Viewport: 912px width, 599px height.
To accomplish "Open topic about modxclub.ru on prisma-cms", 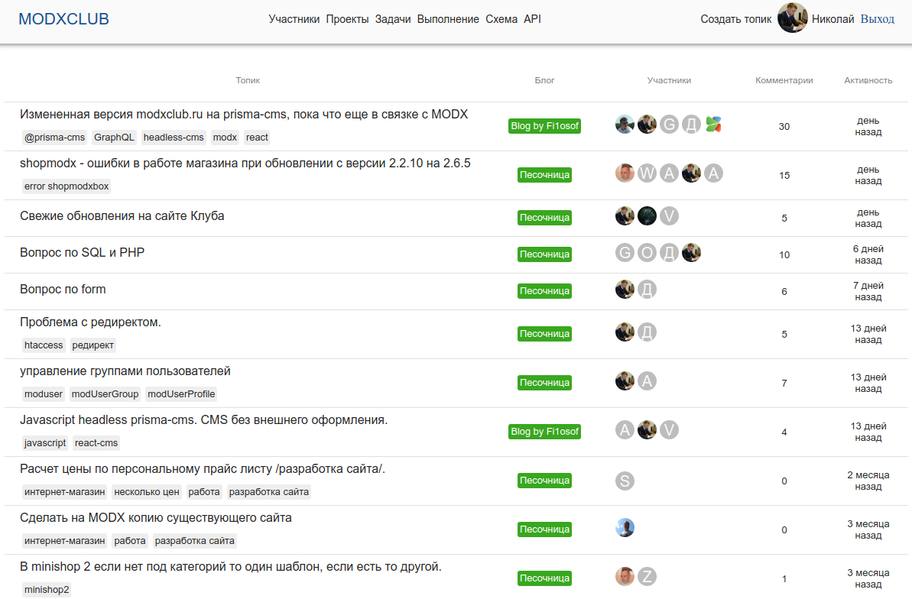I will [244, 114].
